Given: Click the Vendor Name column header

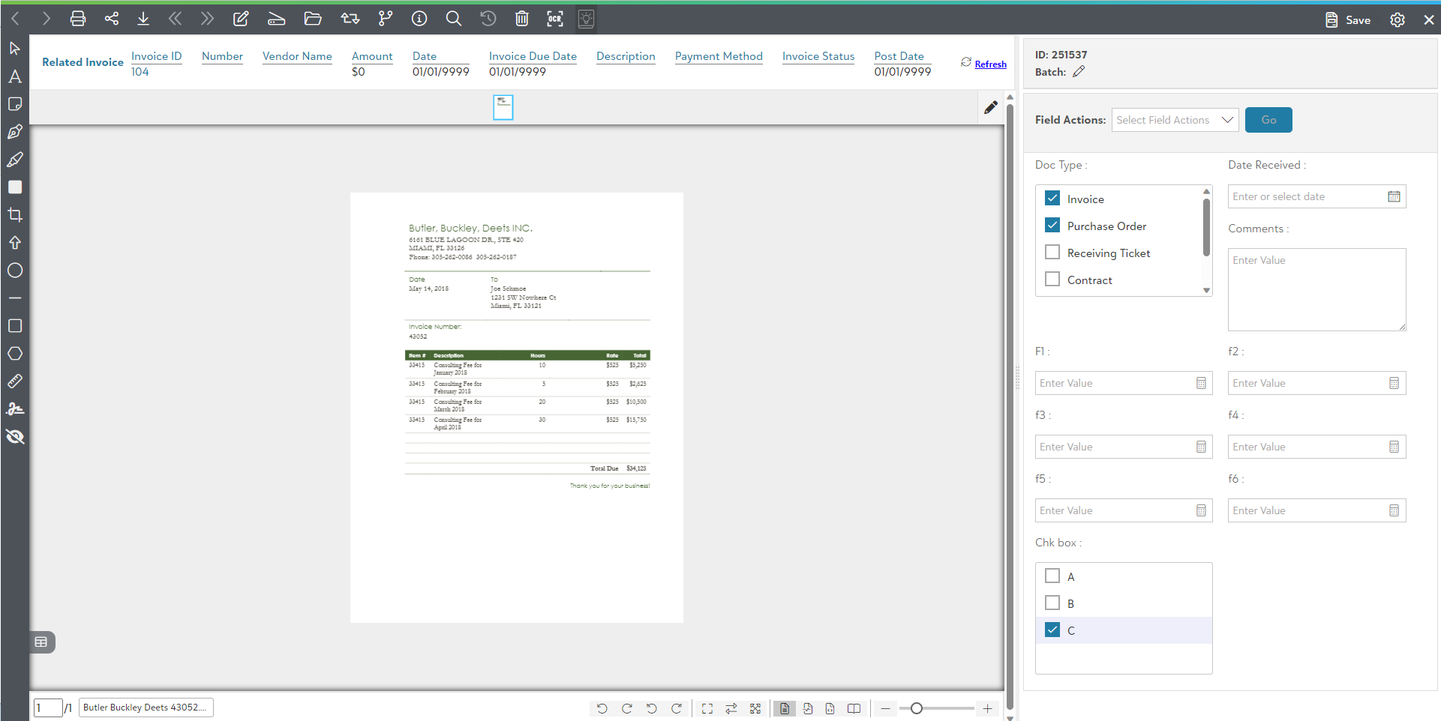Looking at the screenshot, I should [297, 56].
